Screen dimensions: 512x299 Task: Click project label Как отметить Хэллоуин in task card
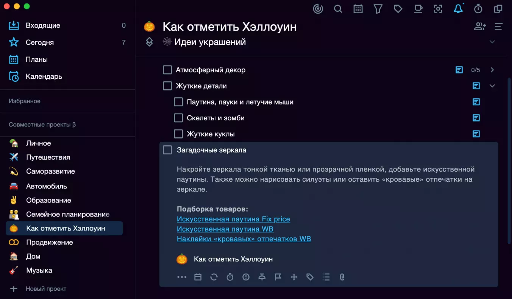[x=233, y=259]
